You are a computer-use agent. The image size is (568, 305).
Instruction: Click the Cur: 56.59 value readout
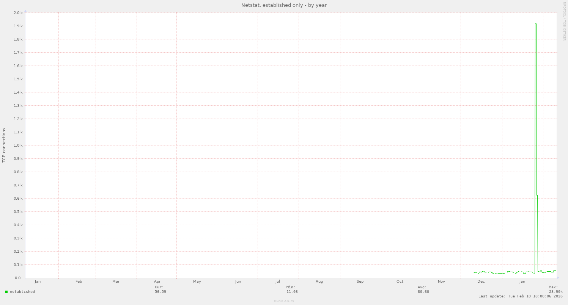pos(161,291)
